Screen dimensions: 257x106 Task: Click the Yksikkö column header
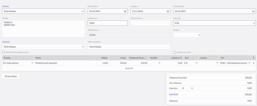155,58
